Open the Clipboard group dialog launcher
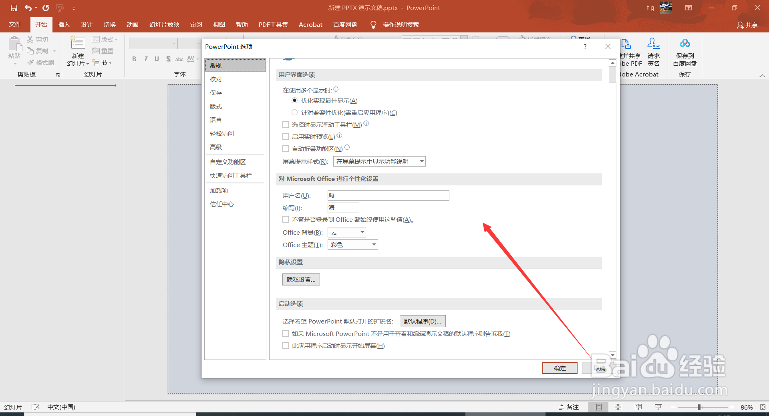The image size is (769, 416). [x=58, y=75]
